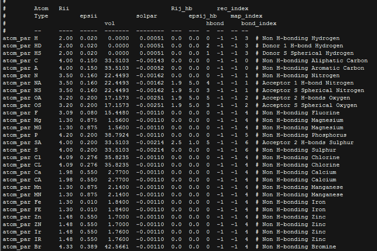The height and width of the screenshot is (251, 377).
Task: Click the vol value '38.7924' for P
Action: (x=117, y=135)
